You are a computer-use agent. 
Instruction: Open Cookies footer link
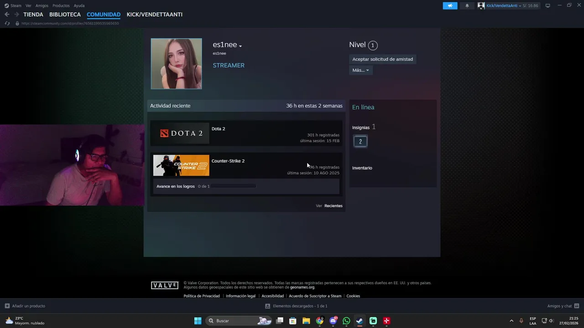[x=353, y=296]
